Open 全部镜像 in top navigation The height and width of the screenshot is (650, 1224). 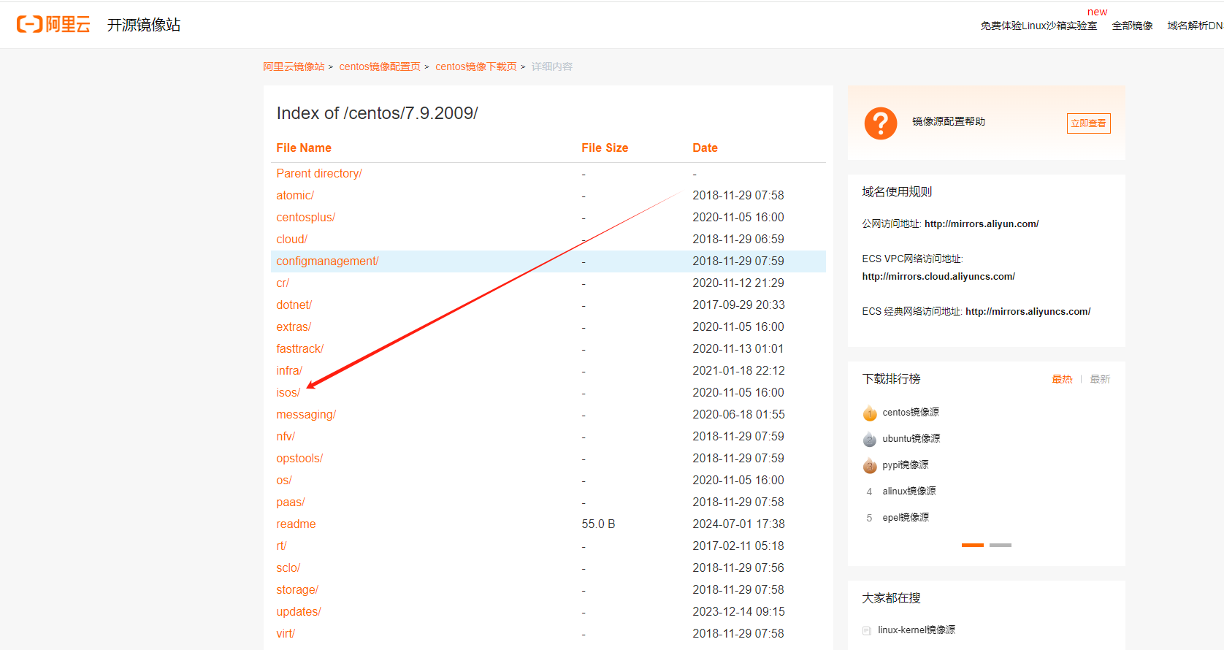pyautogui.click(x=1132, y=26)
